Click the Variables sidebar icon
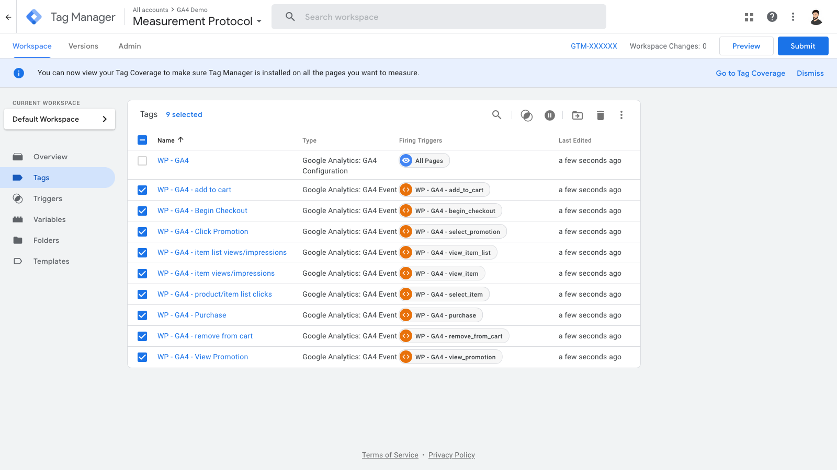This screenshot has height=470, width=837. 18,219
